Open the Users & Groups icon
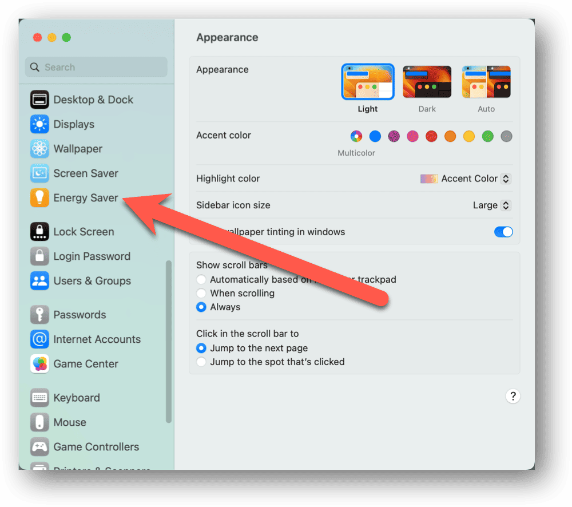 [39, 281]
